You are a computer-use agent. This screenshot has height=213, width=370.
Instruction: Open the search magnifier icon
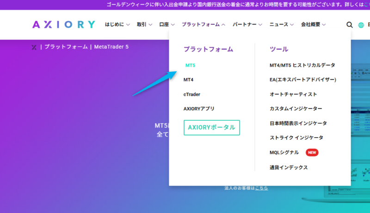pyautogui.click(x=350, y=25)
